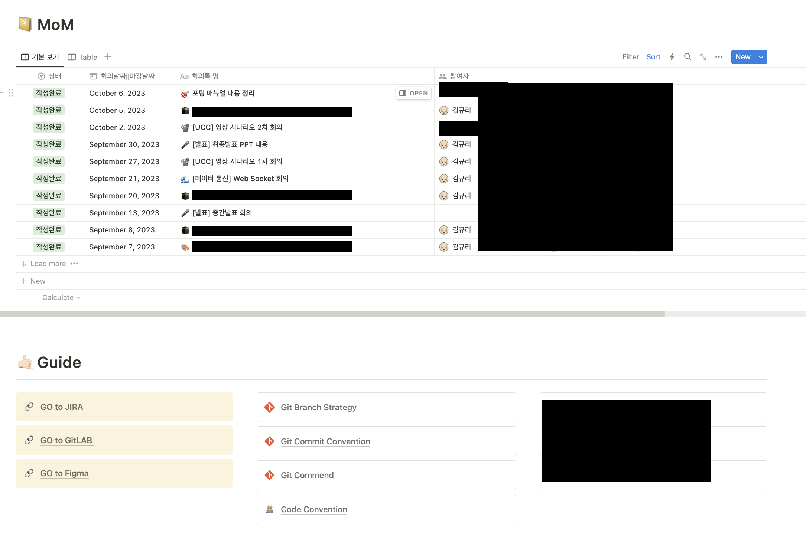Screen dimensions: 806x545
Task: Click the expand to full page icon
Action: 703,57
